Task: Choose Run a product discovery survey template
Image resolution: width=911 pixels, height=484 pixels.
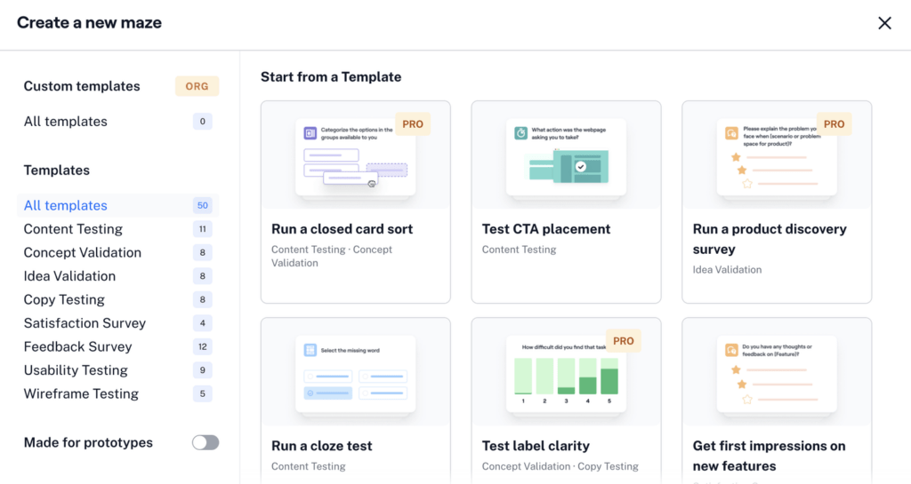Action: pyautogui.click(x=777, y=202)
